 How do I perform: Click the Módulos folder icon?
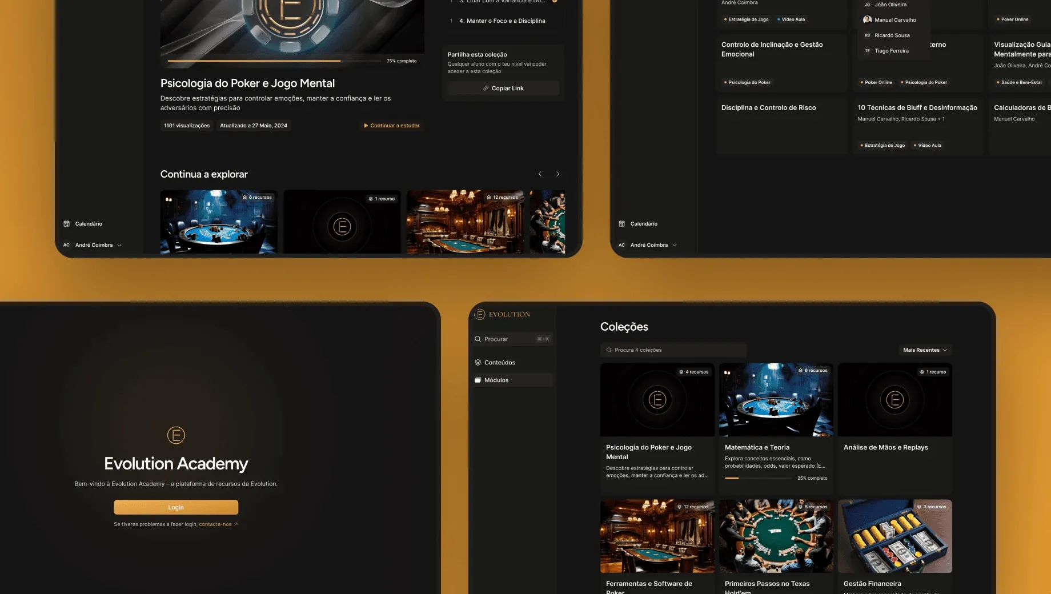[x=478, y=380]
